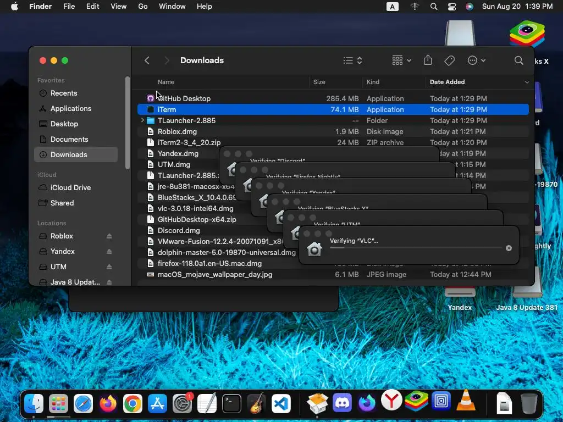Expand the TLauncher-2.885 folder
Image resolution: width=563 pixels, height=422 pixels.
pyautogui.click(x=142, y=120)
